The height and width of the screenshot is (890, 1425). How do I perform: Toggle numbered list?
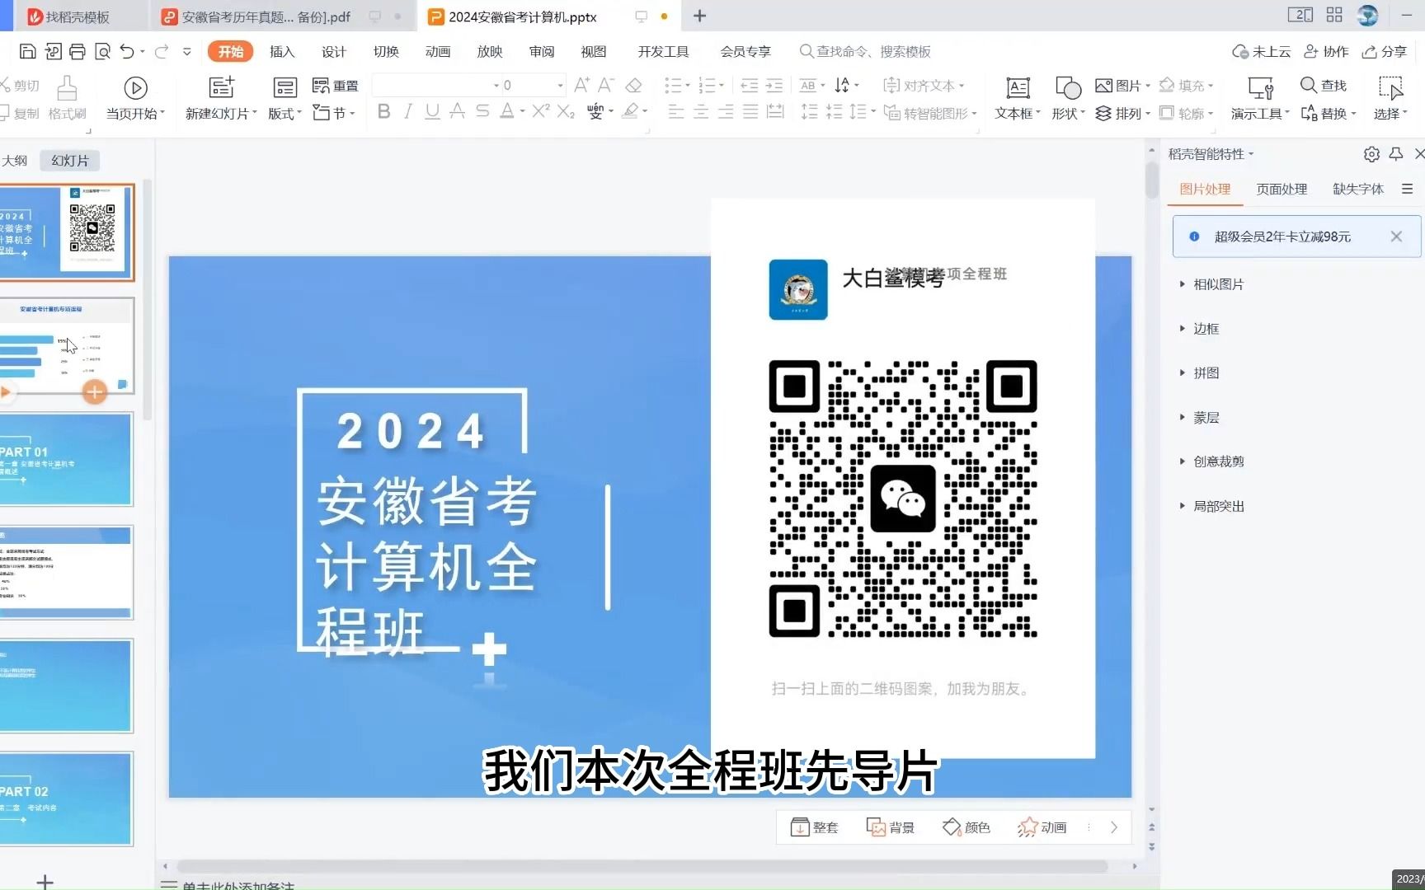tap(708, 85)
